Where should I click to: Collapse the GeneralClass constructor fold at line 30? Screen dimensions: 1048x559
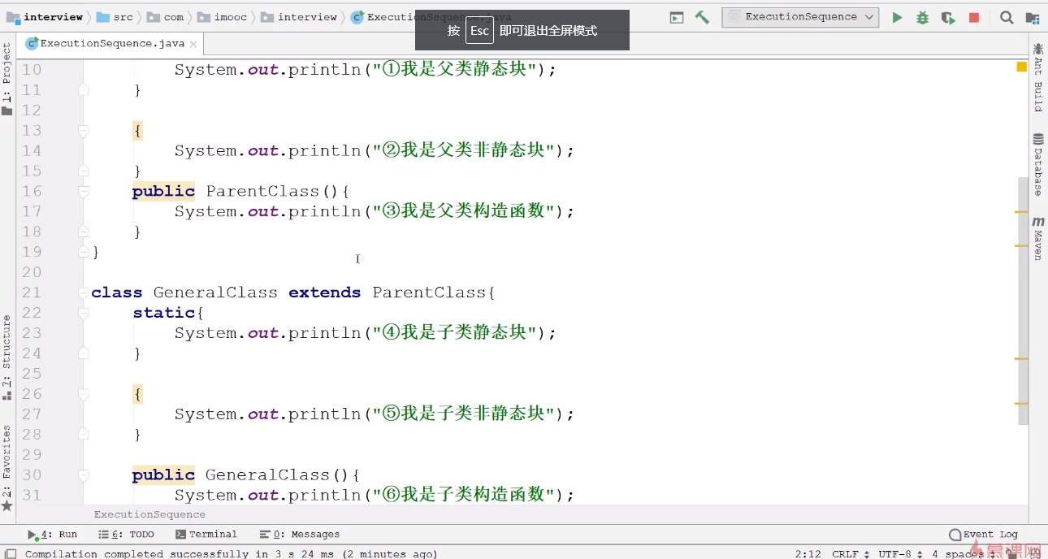pos(83,475)
